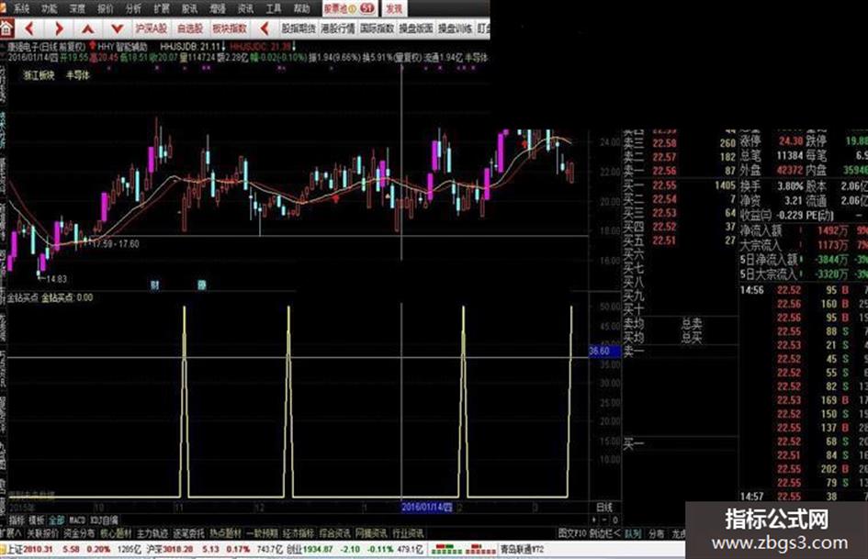Click the 国际指数 toolbar button
The image size is (868, 559).
377,28
